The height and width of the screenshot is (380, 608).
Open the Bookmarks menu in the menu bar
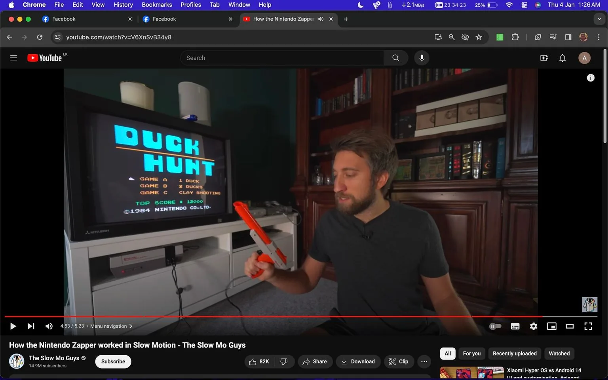[x=156, y=5]
